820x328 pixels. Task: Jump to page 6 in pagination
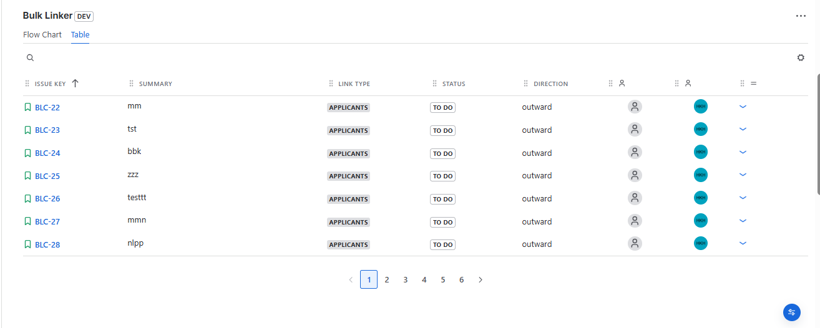click(462, 279)
